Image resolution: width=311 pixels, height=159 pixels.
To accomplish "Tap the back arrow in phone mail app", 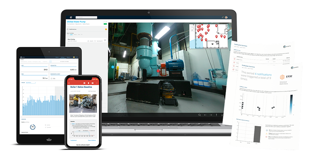I will point(69,83).
